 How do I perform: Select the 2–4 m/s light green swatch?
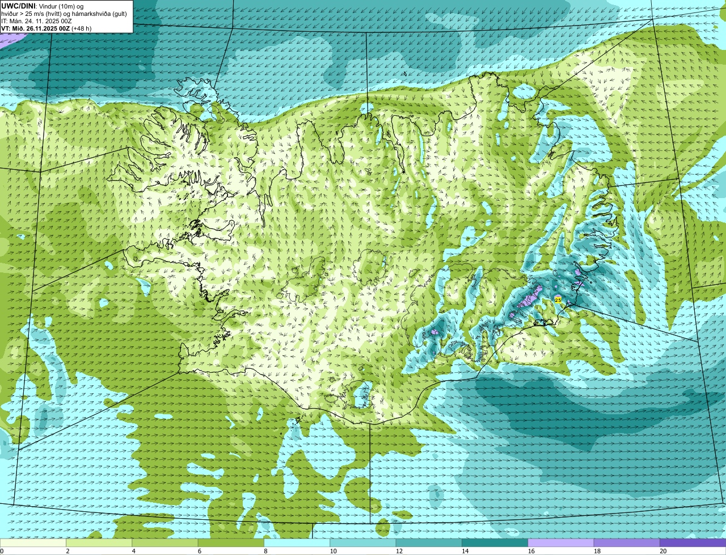pos(99,543)
